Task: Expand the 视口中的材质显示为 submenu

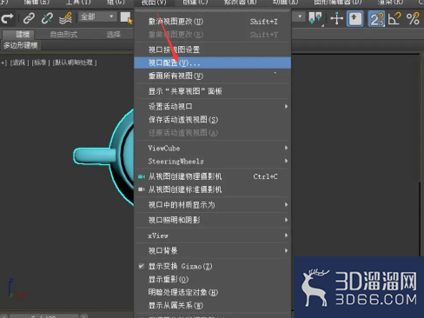Action: click(213, 205)
